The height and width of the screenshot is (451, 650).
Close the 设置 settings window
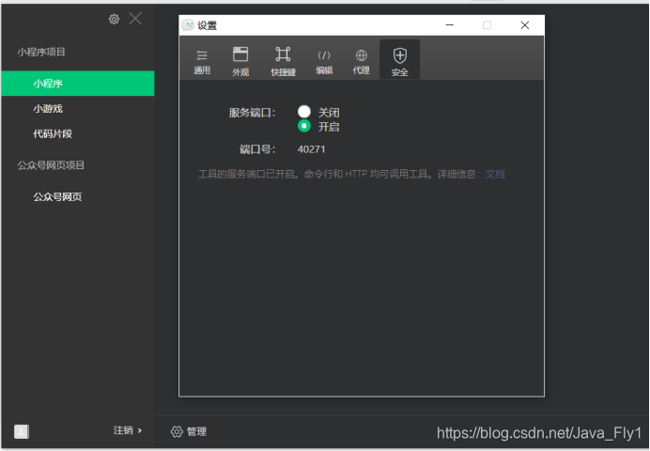point(525,25)
